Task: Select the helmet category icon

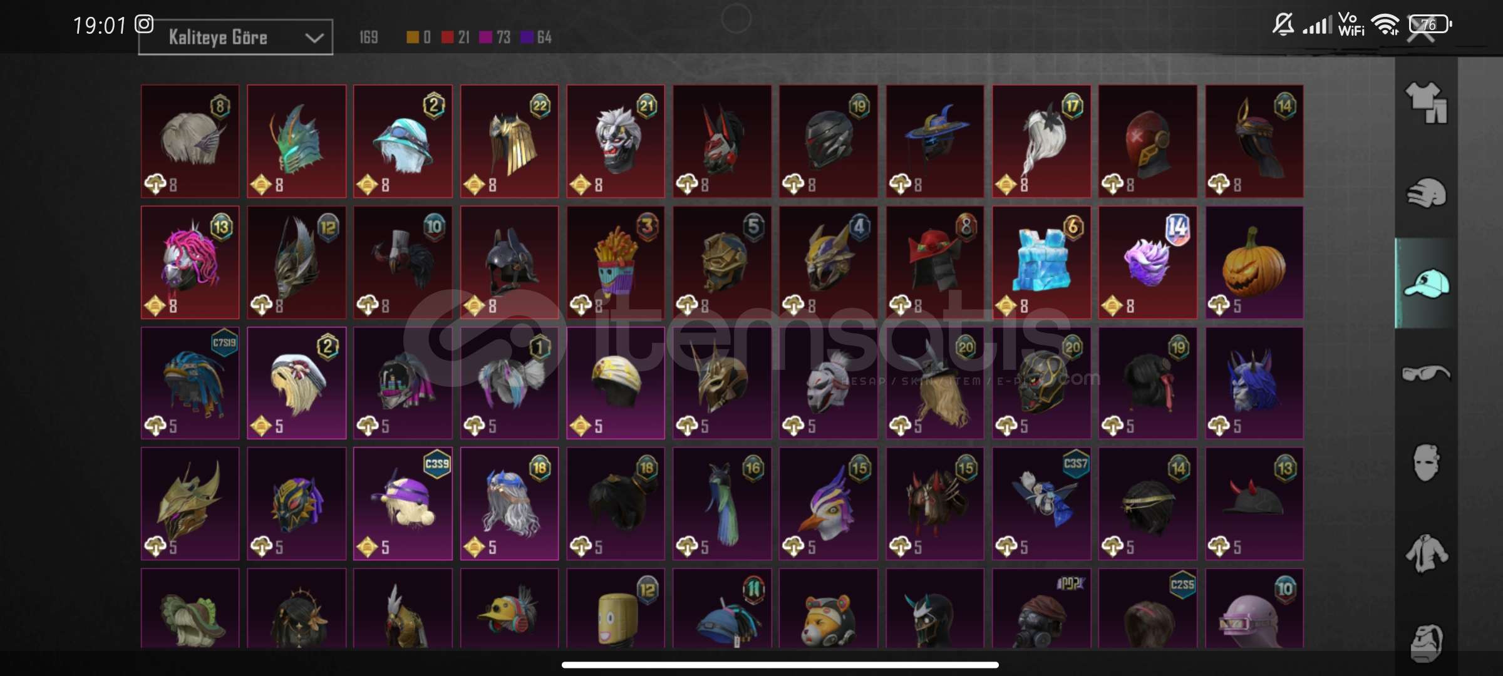Action: [1426, 193]
